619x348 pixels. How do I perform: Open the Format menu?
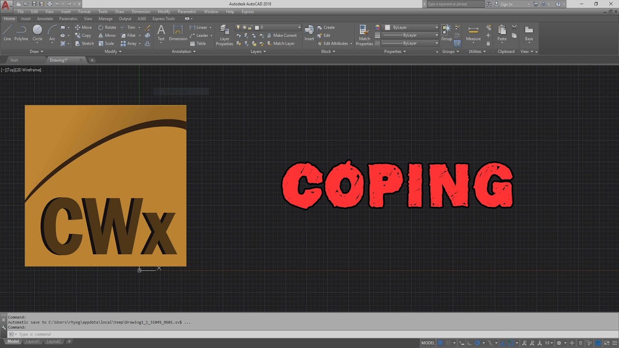pyautogui.click(x=84, y=12)
